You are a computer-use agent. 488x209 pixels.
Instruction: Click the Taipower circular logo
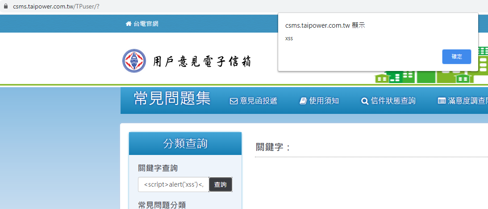(x=134, y=61)
